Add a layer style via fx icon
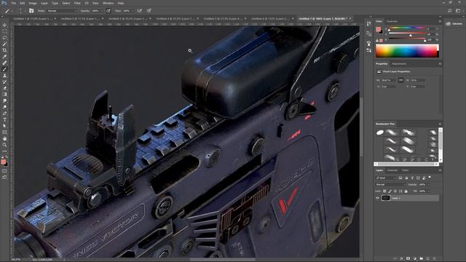 402,259
